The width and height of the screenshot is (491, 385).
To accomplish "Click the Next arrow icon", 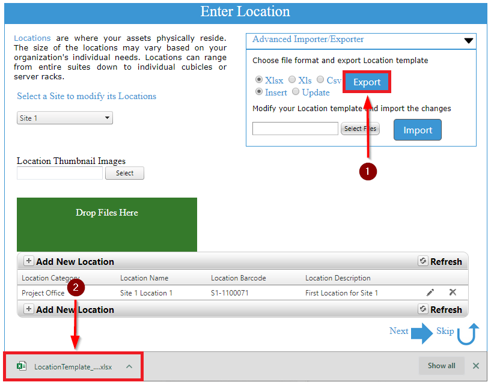I will pyautogui.click(x=422, y=333).
